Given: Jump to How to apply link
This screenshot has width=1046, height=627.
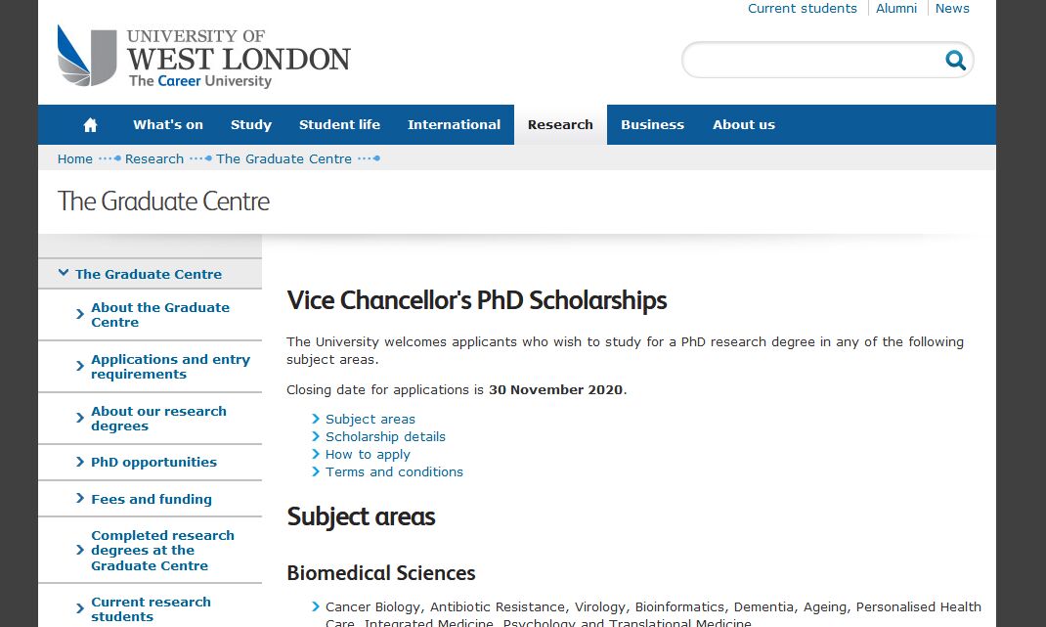Looking at the screenshot, I should [368, 455].
